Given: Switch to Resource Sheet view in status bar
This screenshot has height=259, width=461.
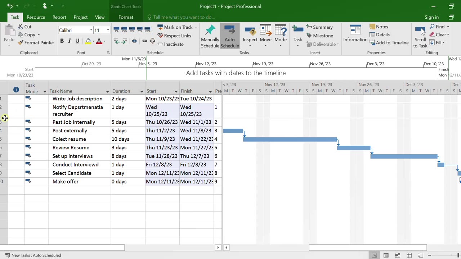Looking at the screenshot, I should [409, 255].
